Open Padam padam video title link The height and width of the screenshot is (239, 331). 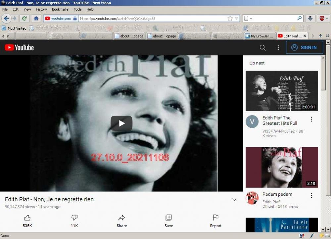(277, 194)
